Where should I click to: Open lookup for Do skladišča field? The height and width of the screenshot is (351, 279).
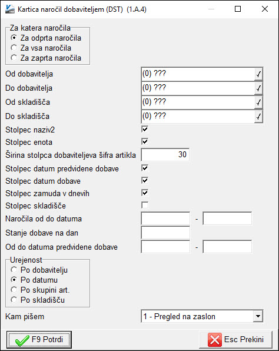pyautogui.click(x=258, y=117)
